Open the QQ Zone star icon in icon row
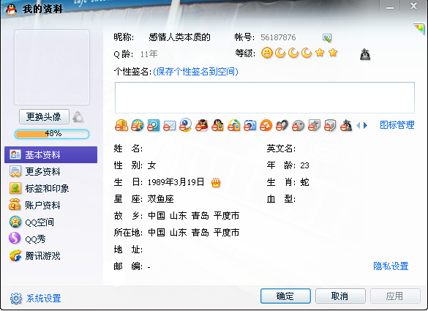Screen dimensions: 428x311 (x=137, y=125)
